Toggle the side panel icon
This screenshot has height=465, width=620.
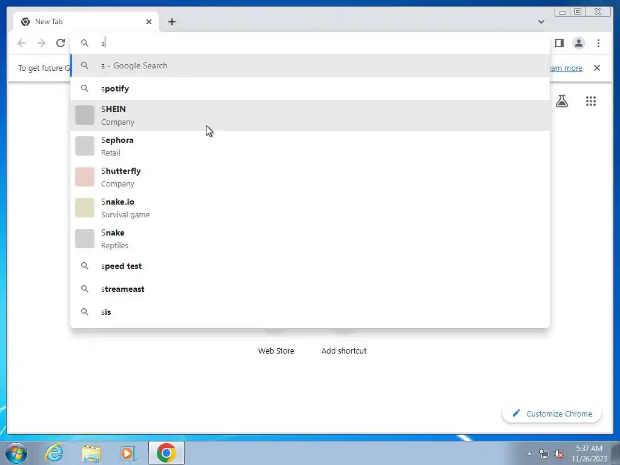559,43
